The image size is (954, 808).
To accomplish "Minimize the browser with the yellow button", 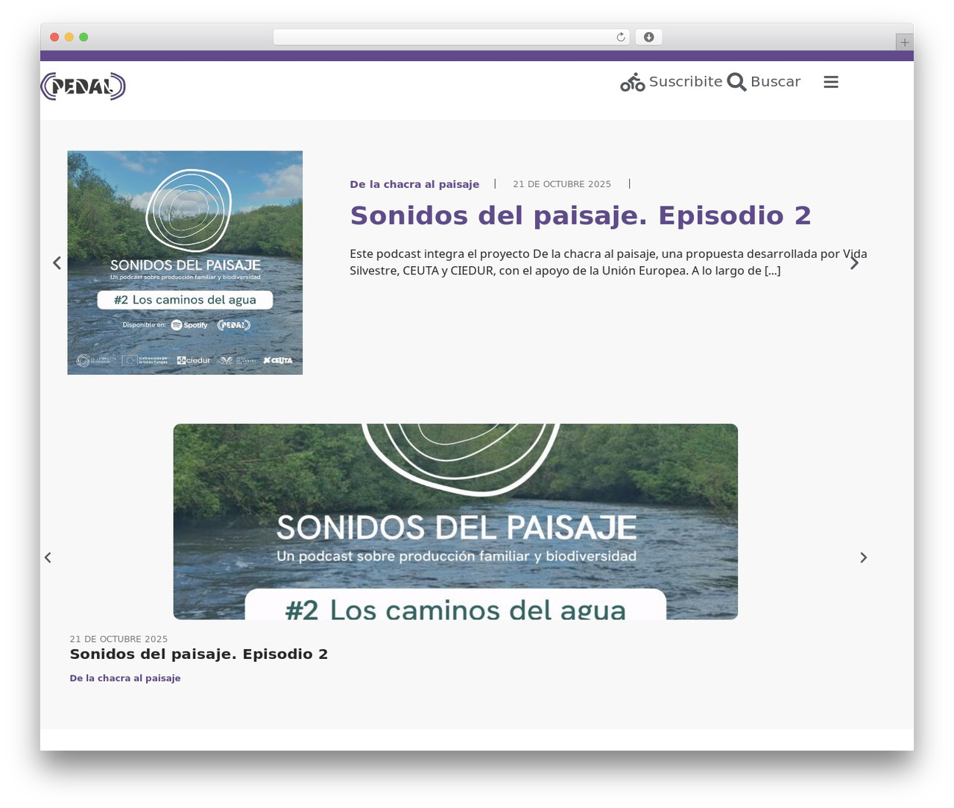I will (x=69, y=37).
